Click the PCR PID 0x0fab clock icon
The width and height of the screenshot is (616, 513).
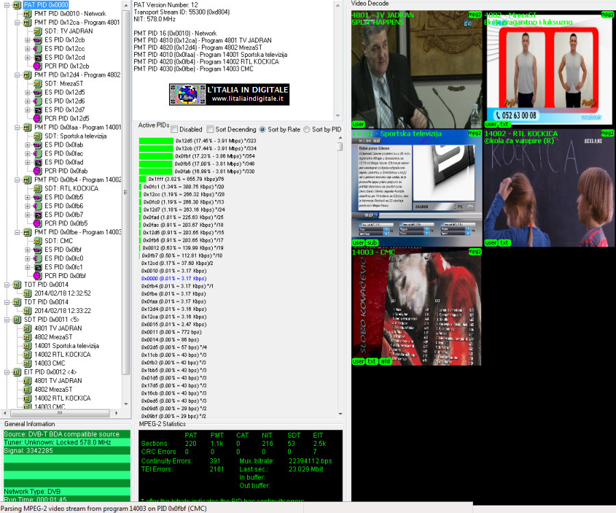tap(38, 171)
